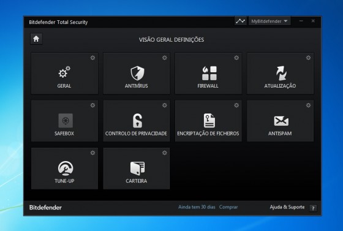Click the small gear on Controlo de Privacidade tile
The height and width of the screenshot is (231, 343).
(165, 105)
